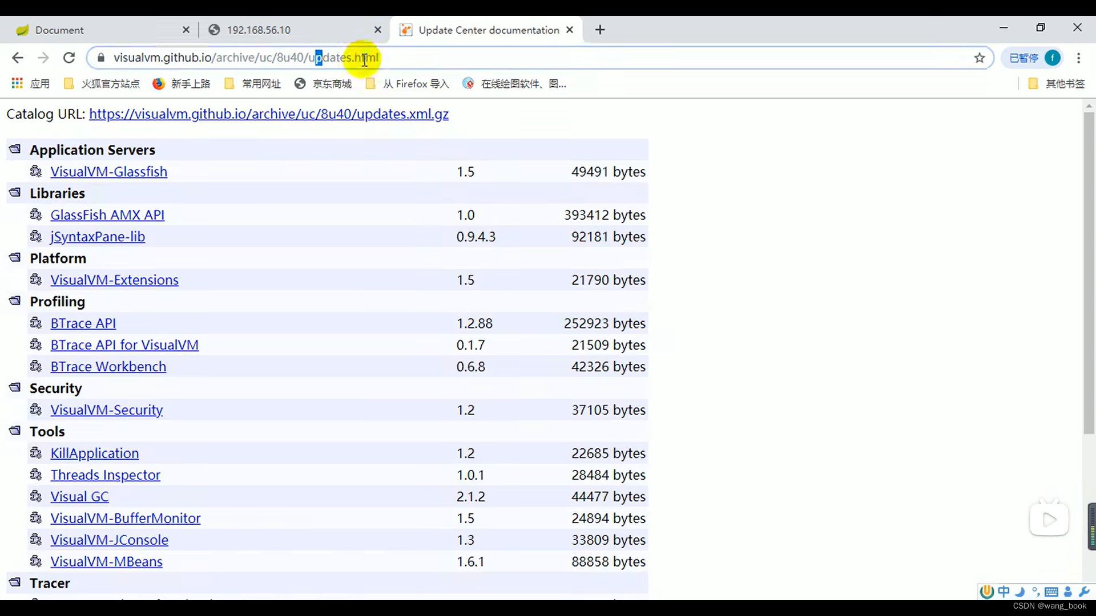Open the 应用 apps shortcut
1096x616 pixels.
point(31,84)
